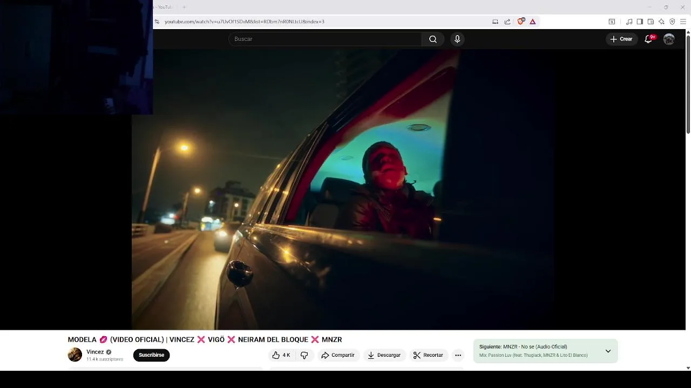The width and height of the screenshot is (691, 388).
Task: Expand the Siguiente playlist panel chevron
Action: pyautogui.click(x=608, y=351)
